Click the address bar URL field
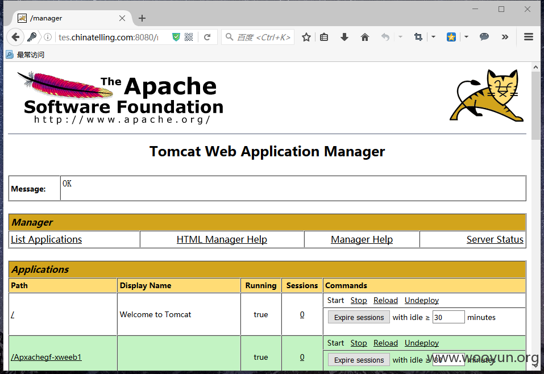The width and height of the screenshot is (544, 374). tap(107, 37)
